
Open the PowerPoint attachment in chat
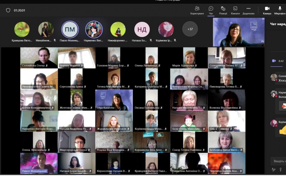point(283,106)
